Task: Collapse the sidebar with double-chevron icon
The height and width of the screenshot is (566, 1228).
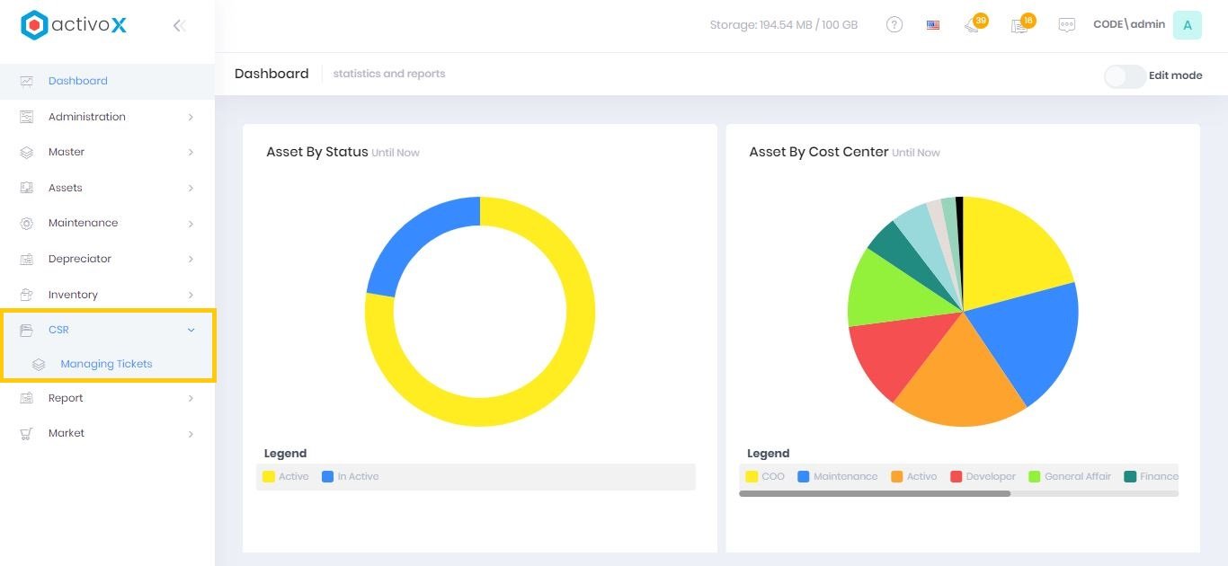Action: pos(179,25)
